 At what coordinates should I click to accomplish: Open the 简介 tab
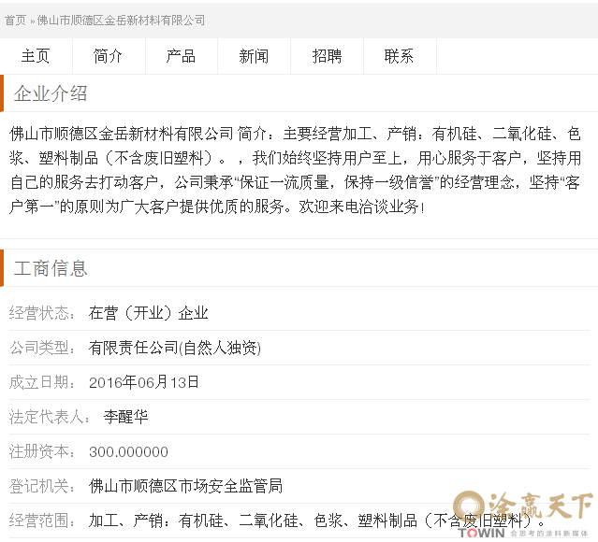pos(109,56)
